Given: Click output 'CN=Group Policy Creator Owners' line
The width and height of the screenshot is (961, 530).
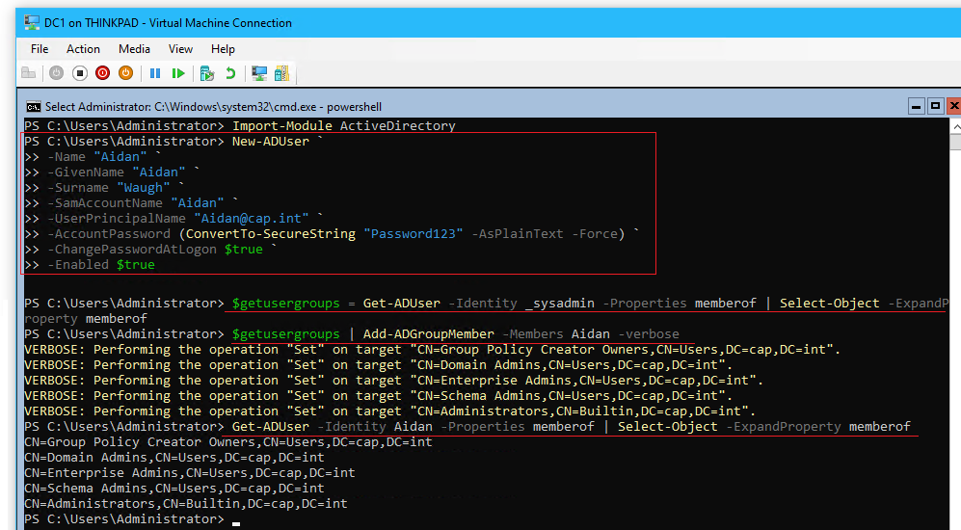Looking at the screenshot, I should pos(228,441).
